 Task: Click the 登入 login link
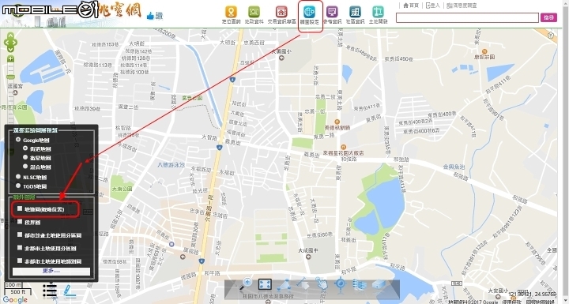point(433,6)
